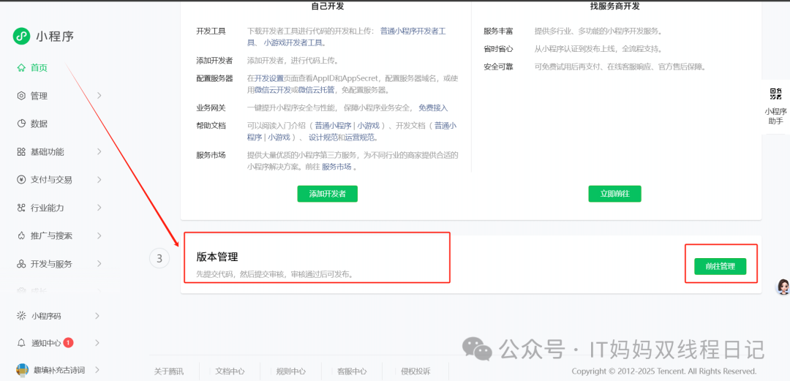
Task: Click the 帮助文档 row label
Action: tap(211, 126)
